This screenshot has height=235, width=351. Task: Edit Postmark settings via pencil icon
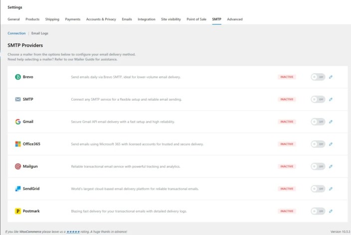331,211
